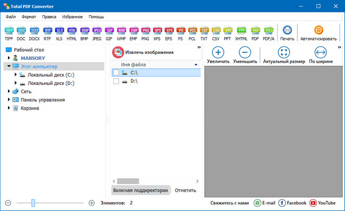Convert to TIFF format icon
Image resolution: width=345 pixels, height=211 pixels.
point(9,30)
